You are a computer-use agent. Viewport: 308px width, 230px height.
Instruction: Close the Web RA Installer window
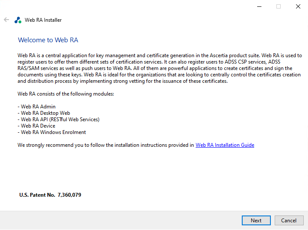[x=298, y=6]
